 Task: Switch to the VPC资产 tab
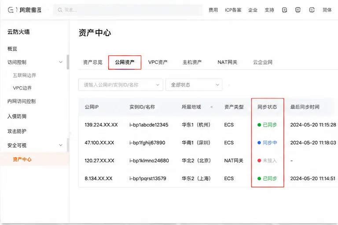158,62
